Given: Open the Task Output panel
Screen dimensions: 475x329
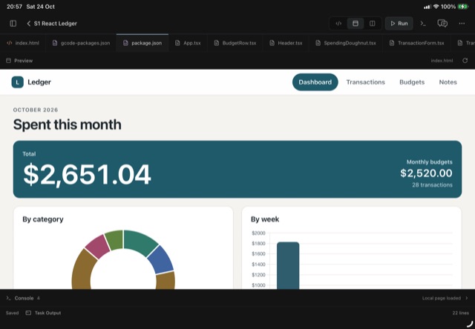Looking at the screenshot, I should pos(43,313).
